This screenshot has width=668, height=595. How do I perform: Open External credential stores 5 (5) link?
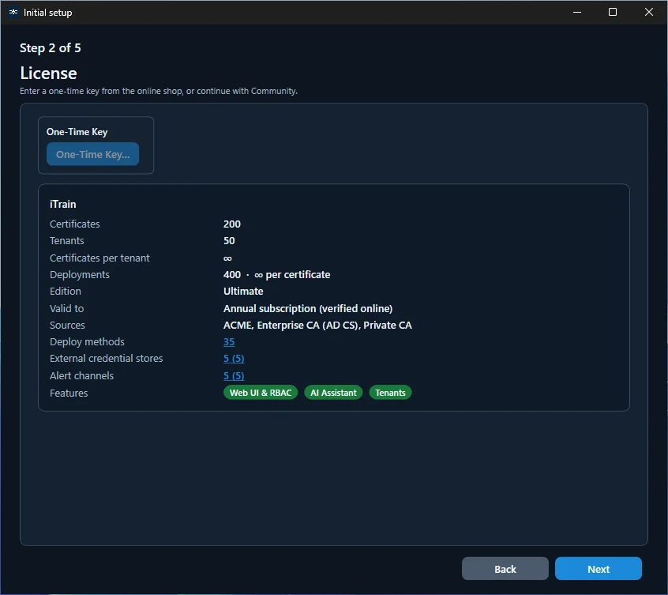(x=234, y=359)
